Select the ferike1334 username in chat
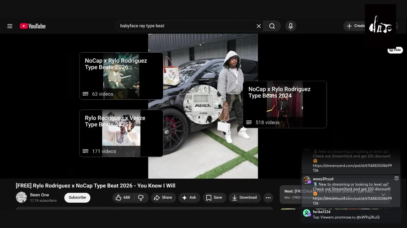The width and height of the screenshot is (407, 228). (321, 212)
